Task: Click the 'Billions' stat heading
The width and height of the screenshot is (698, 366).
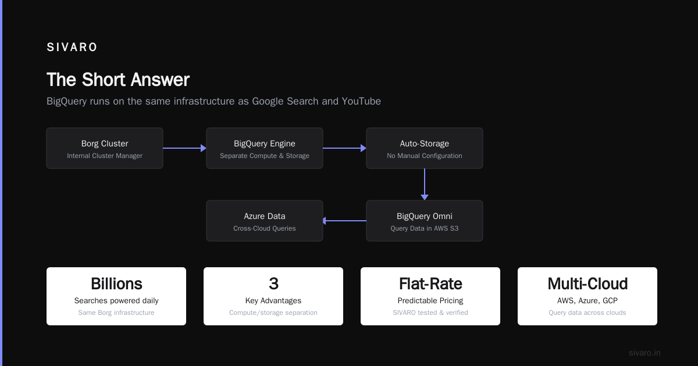Action: [116, 284]
